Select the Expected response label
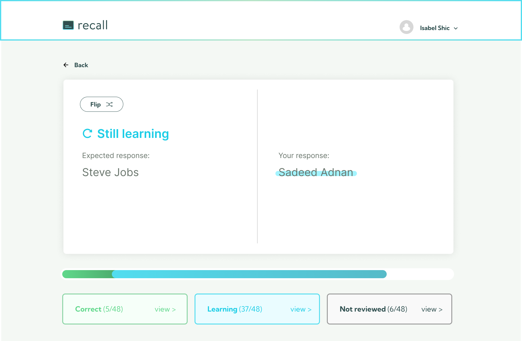Screen dimensions: 522x341 click(116, 156)
